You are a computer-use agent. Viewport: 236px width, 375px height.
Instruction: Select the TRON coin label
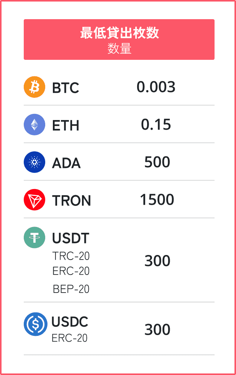72,201
